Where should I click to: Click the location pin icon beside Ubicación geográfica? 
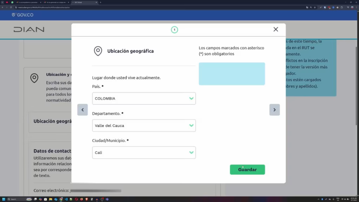click(x=98, y=51)
